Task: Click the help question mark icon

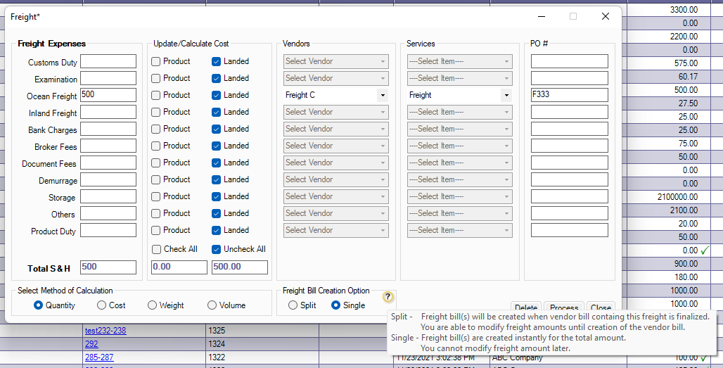Action: click(x=388, y=297)
